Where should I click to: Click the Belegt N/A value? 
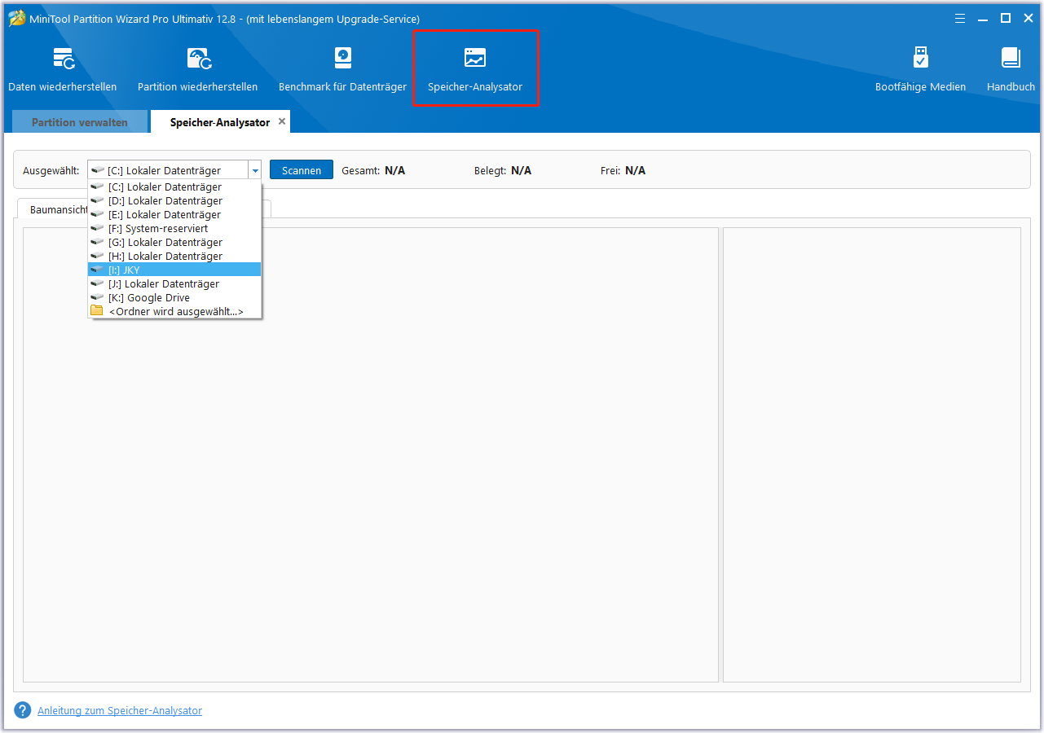click(522, 170)
